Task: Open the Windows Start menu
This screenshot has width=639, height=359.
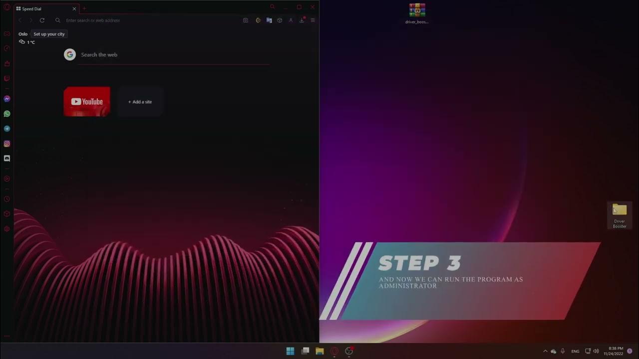Action: (290, 351)
